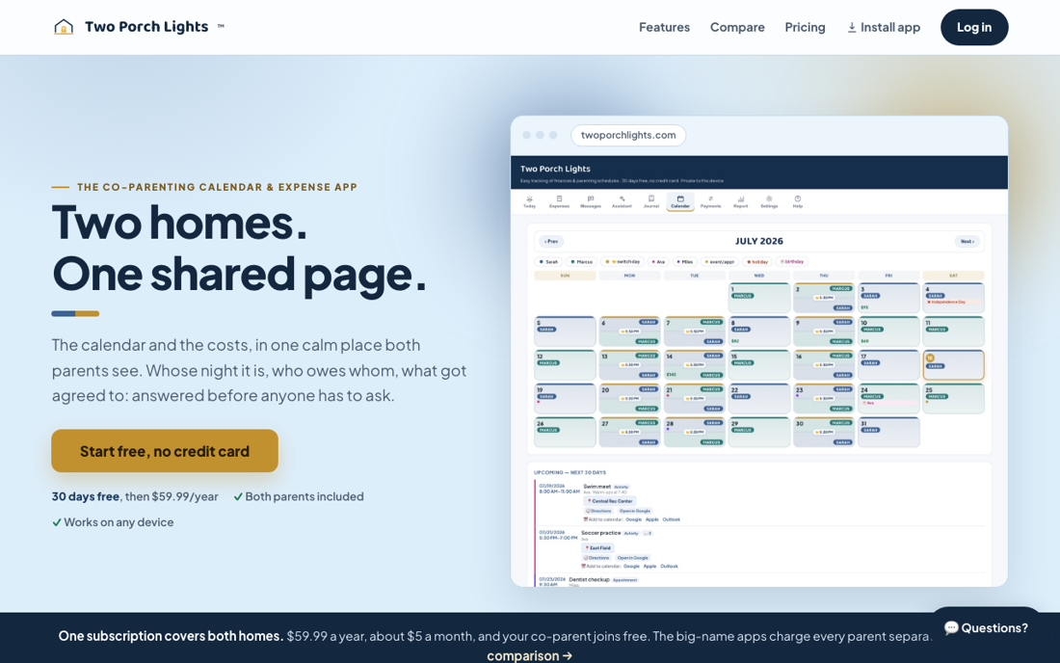Screen dimensions: 1060x663
Task: Select the July 31 calendar cell
Action: pyautogui.click(x=888, y=432)
